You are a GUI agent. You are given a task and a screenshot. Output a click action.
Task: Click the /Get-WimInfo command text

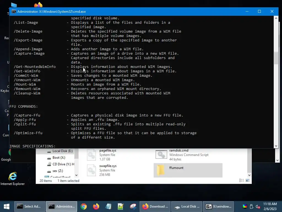pyautogui.click(x=27, y=71)
